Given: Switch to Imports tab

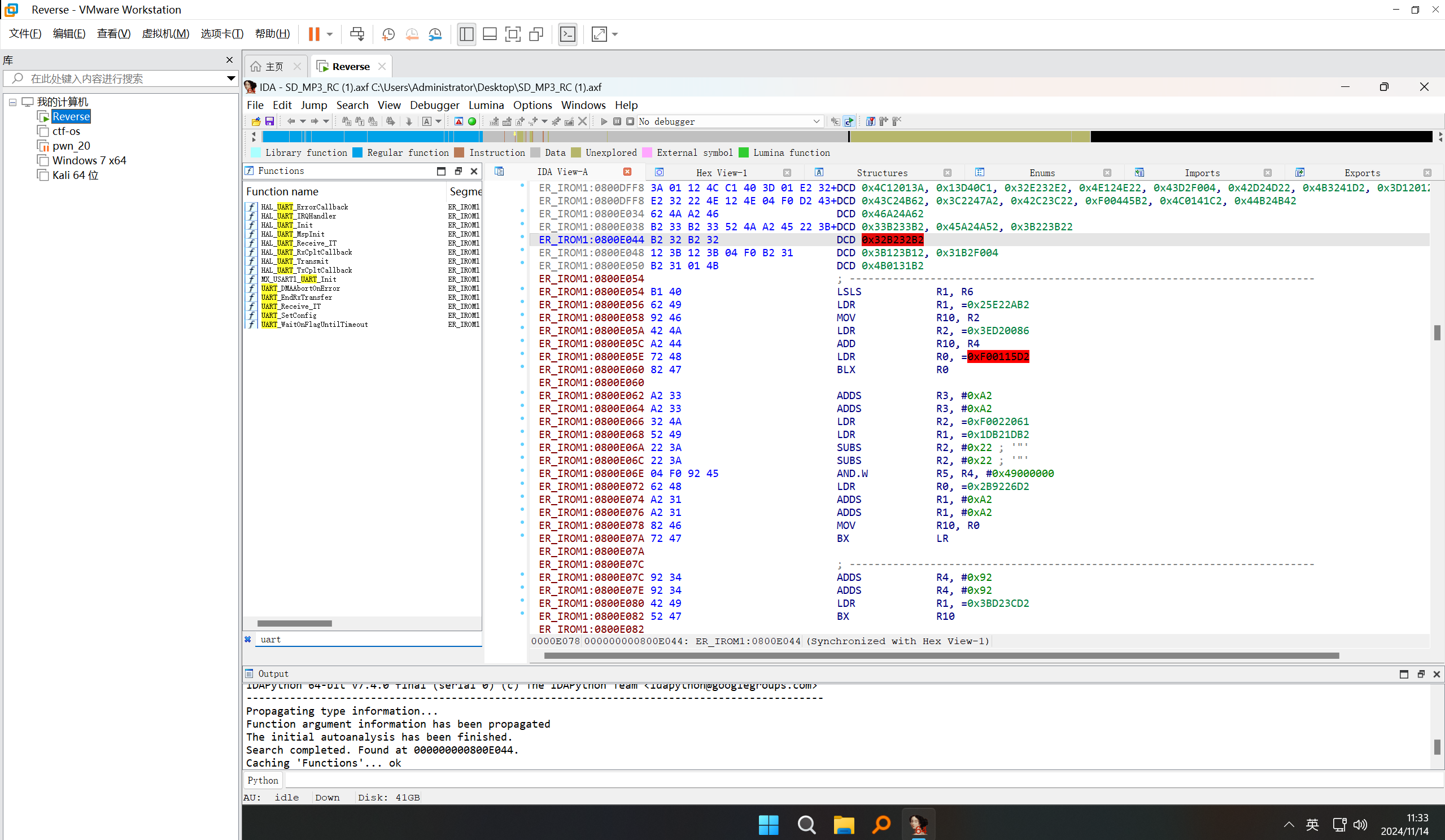Looking at the screenshot, I should pos(1202,173).
